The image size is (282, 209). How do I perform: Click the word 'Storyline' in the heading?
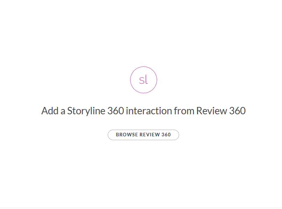pos(86,111)
